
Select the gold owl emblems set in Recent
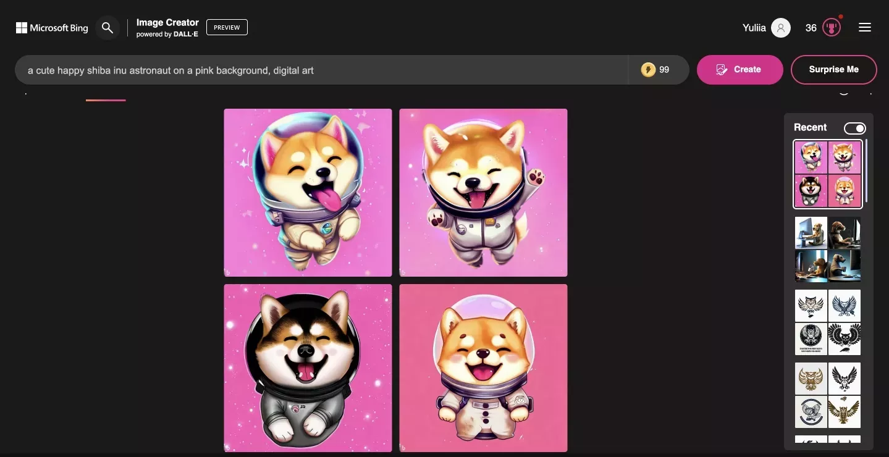click(828, 395)
